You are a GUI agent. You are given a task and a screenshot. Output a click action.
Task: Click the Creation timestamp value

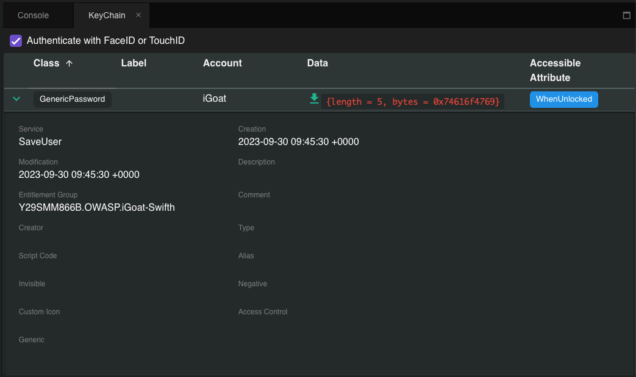click(x=298, y=142)
